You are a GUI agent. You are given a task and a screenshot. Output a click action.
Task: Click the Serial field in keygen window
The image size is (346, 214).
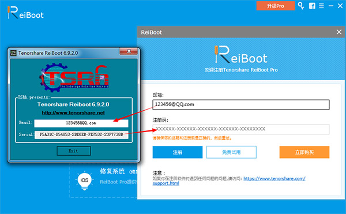coord(81,134)
